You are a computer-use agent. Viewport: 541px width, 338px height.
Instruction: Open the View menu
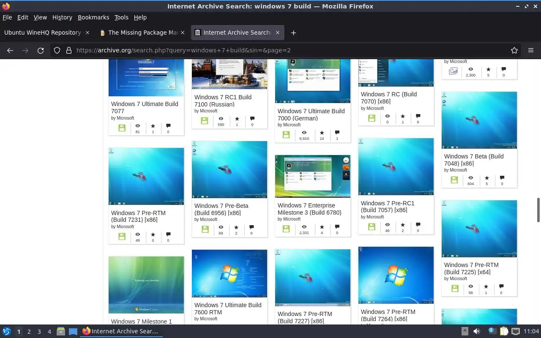click(x=40, y=17)
